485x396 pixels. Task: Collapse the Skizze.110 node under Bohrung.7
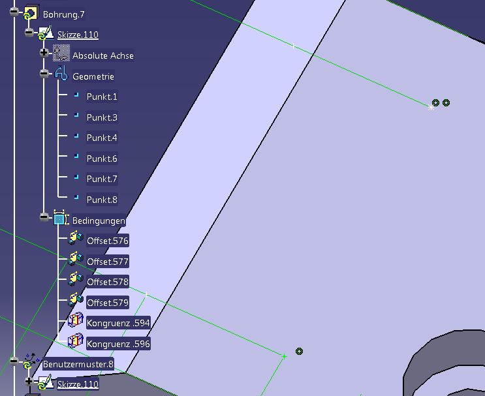click(29, 32)
